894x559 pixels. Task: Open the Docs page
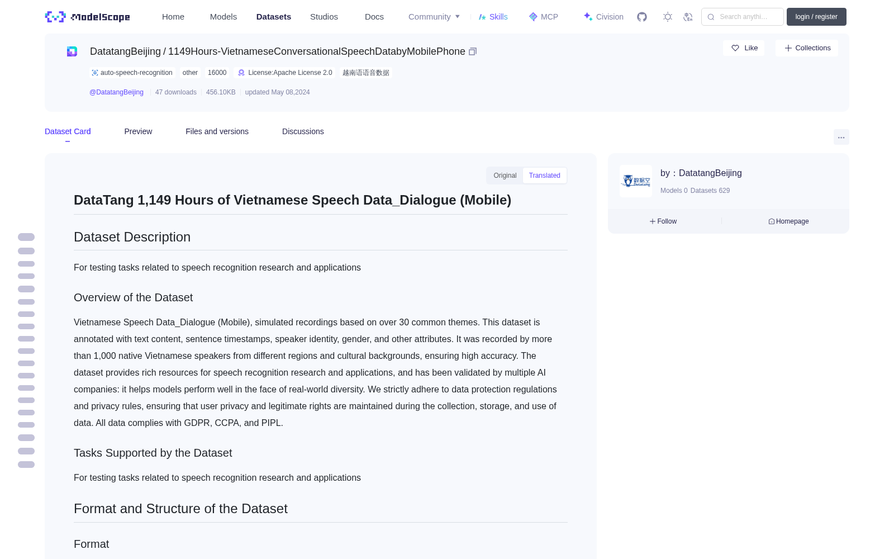374,17
